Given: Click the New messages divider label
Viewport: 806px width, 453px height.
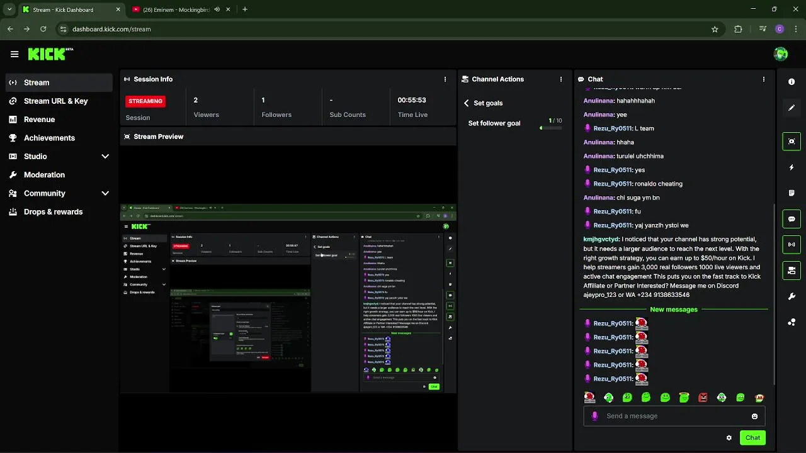Looking at the screenshot, I should 674,310.
